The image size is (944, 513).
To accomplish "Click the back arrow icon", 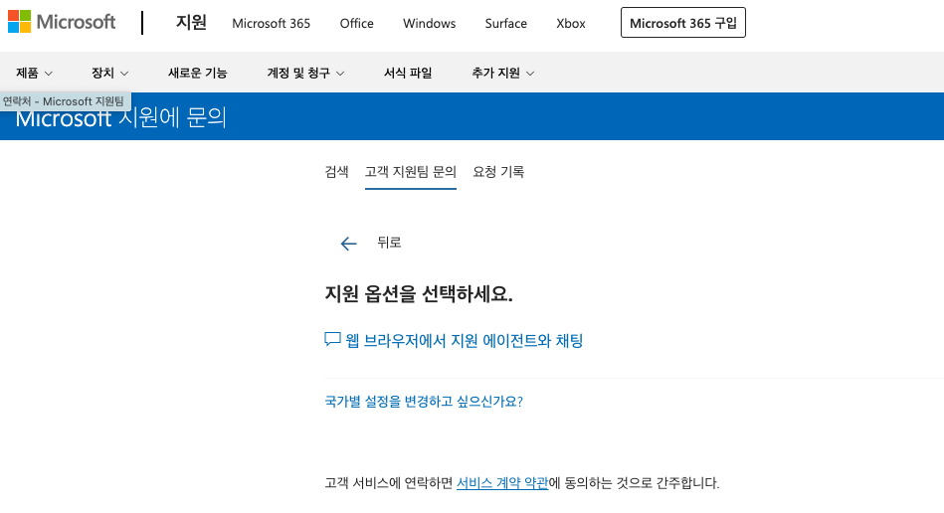I will [348, 243].
